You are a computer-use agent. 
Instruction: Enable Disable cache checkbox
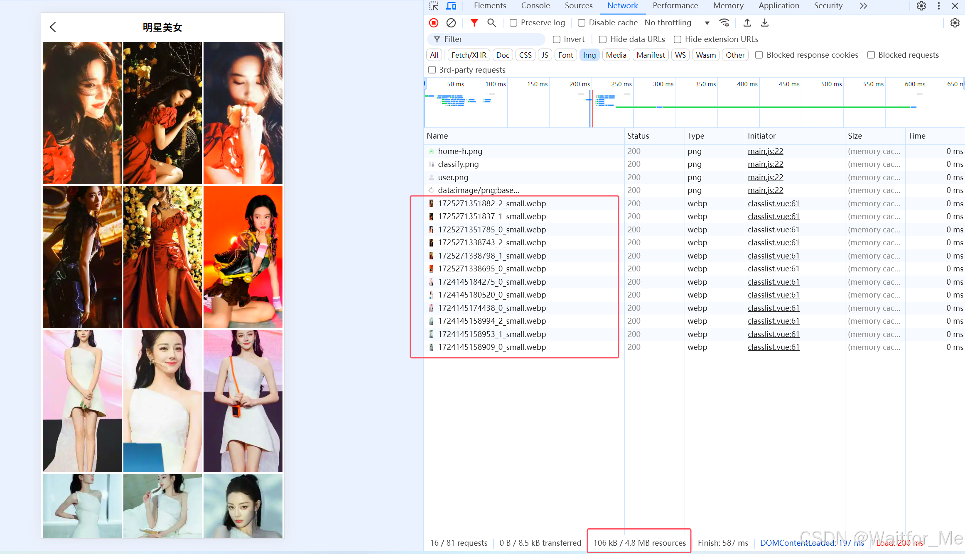582,23
